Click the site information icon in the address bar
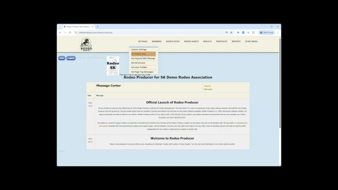Screen dimensions: 338x190 point(76,32)
